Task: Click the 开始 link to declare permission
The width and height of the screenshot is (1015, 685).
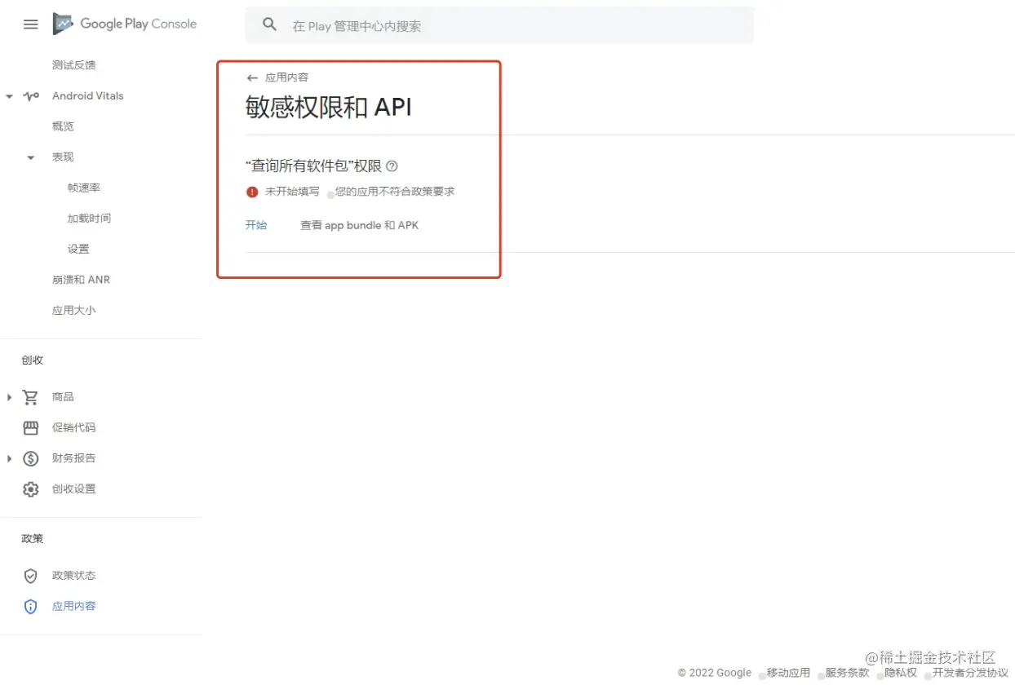Action: [256, 225]
